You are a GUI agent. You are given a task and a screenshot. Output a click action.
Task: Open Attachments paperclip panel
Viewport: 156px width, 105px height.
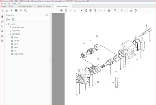pos(2,31)
